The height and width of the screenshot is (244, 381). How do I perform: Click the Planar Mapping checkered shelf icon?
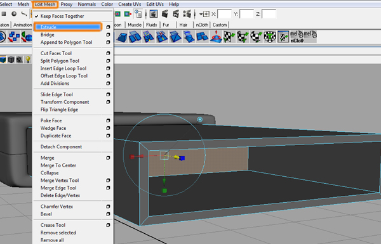pyautogui.click(x=229, y=37)
